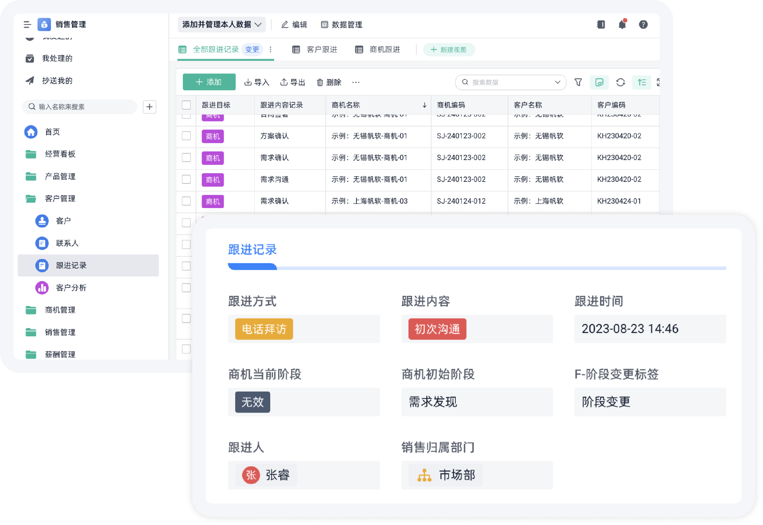Click the refresh data icon
763x525 pixels.
coord(620,82)
